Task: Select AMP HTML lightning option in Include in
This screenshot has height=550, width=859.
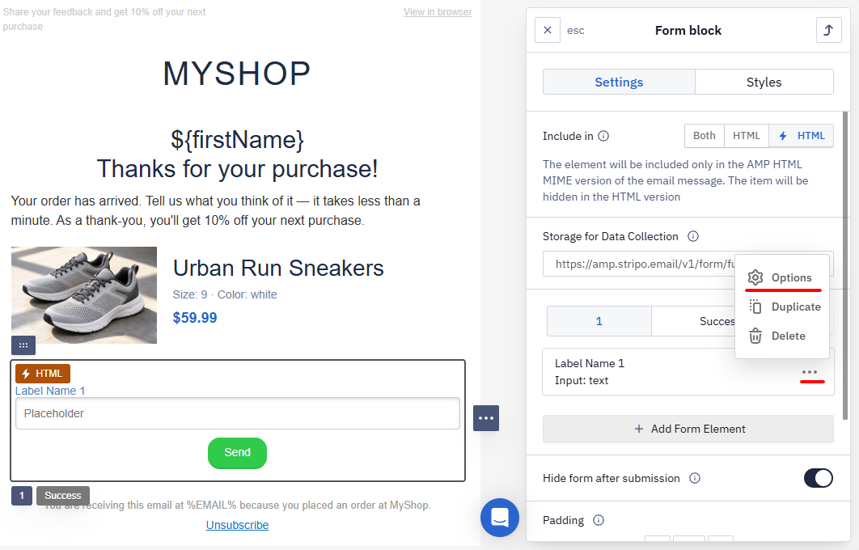Action: point(802,136)
